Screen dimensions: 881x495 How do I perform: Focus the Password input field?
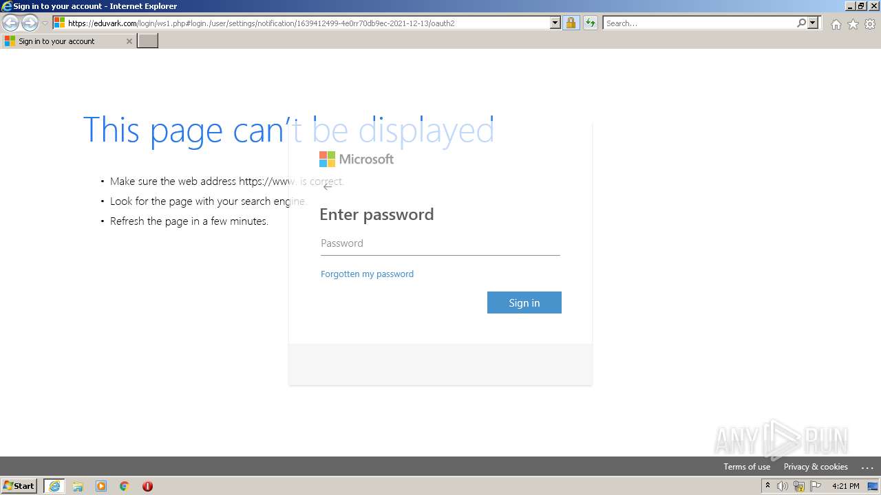point(440,243)
